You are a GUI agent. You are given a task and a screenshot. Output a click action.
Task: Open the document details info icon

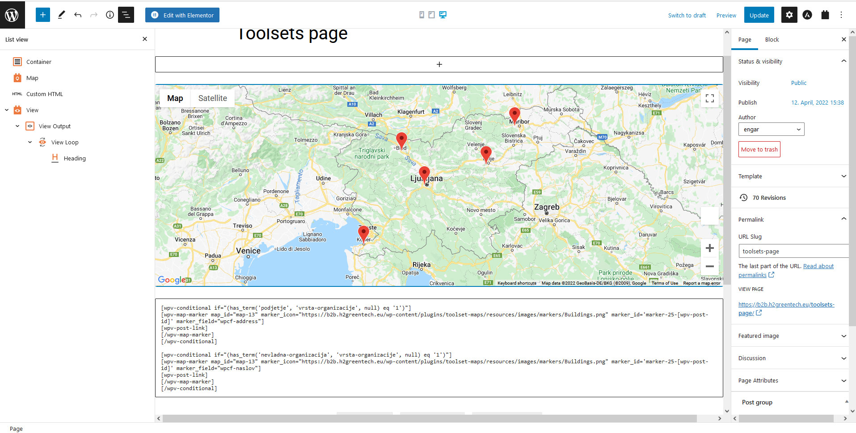(x=110, y=15)
